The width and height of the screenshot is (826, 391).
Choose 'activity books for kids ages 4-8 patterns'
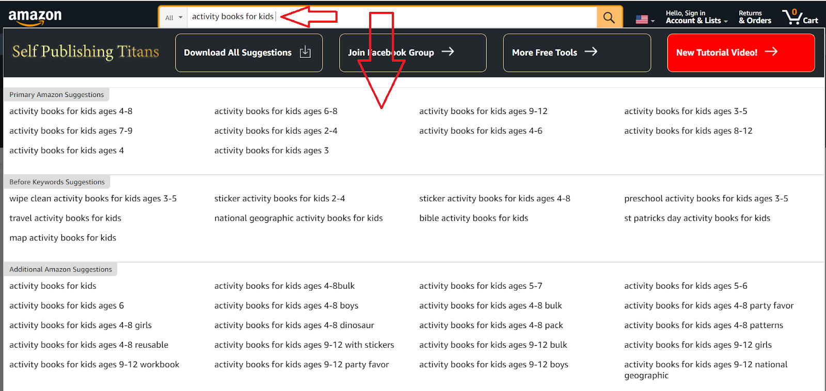[x=704, y=325]
